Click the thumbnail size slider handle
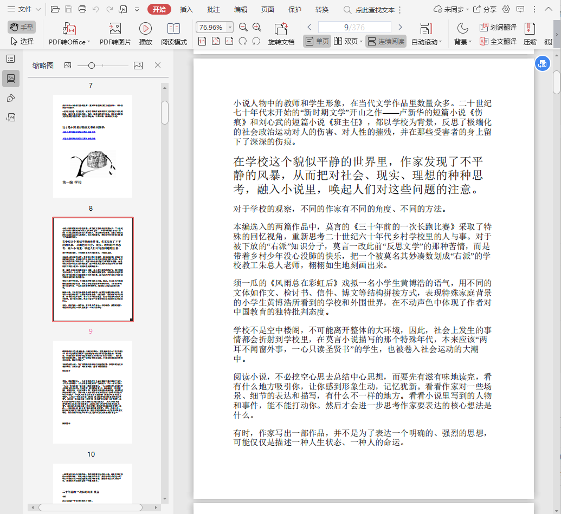The image size is (561, 514). pyautogui.click(x=92, y=66)
